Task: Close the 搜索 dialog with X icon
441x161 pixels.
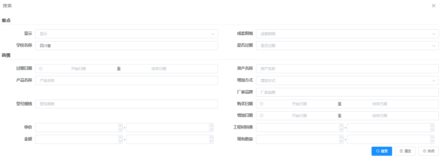Action: pyautogui.click(x=434, y=6)
